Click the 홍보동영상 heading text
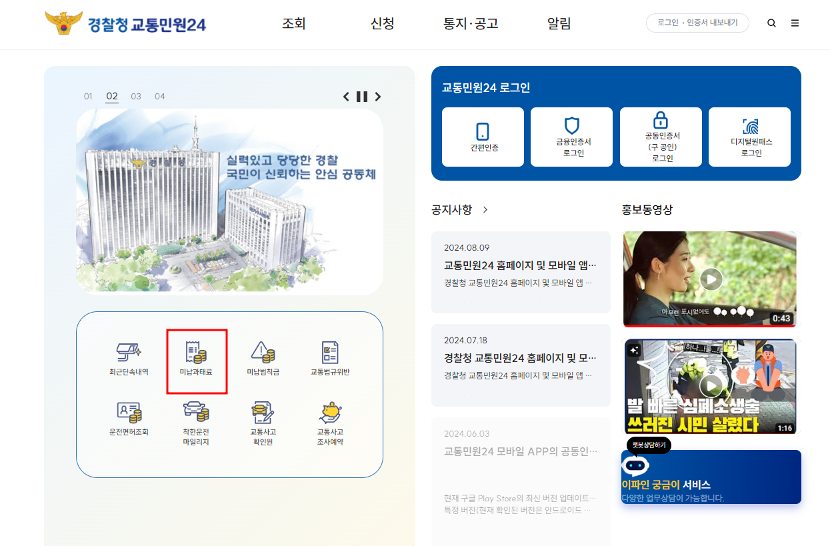The height and width of the screenshot is (546, 830). point(647,209)
